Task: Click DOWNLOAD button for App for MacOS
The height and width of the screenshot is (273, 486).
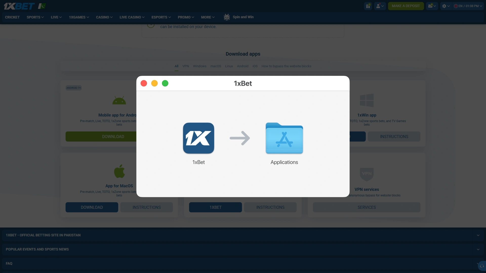Action: point(92,207)
